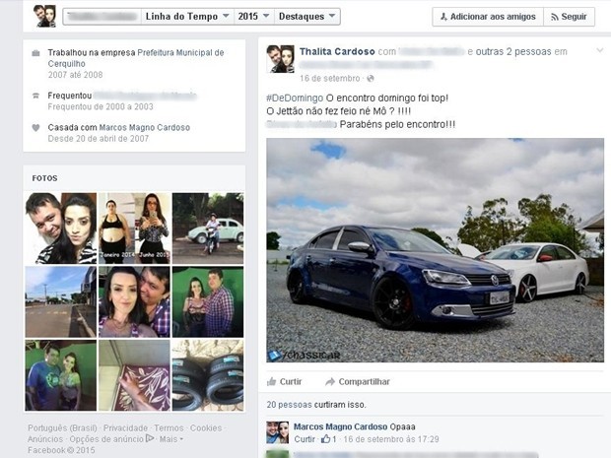
Task: Click Opções de anúncio footer link
Action: [x=111, y=439]
